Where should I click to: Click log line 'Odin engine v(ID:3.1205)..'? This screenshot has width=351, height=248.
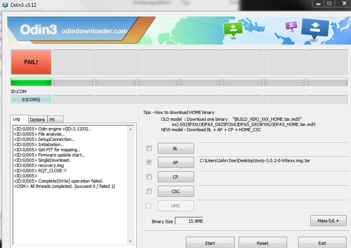point(52,129)
